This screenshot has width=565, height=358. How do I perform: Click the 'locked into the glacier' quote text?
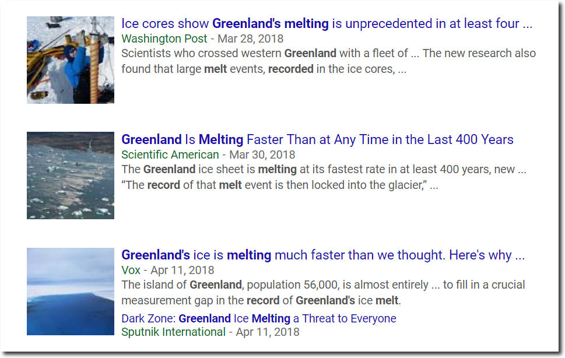[280, 185]
